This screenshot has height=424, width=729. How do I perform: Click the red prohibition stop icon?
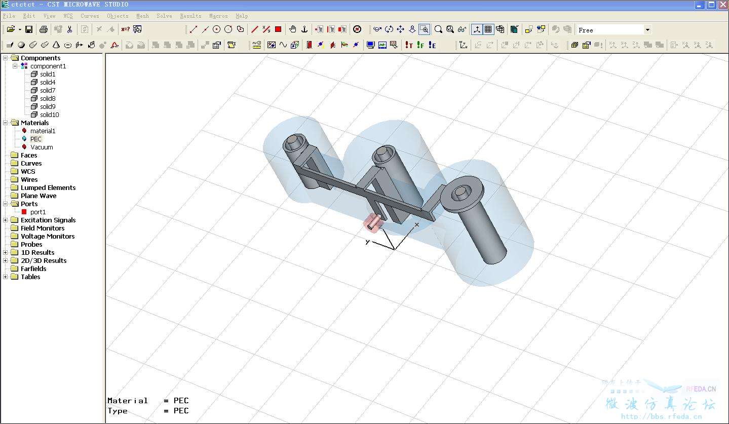(x=357, y=29)
